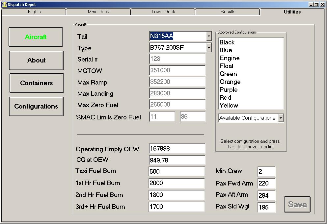Click the Pax Std Wgt field

(x=266, y=207)
